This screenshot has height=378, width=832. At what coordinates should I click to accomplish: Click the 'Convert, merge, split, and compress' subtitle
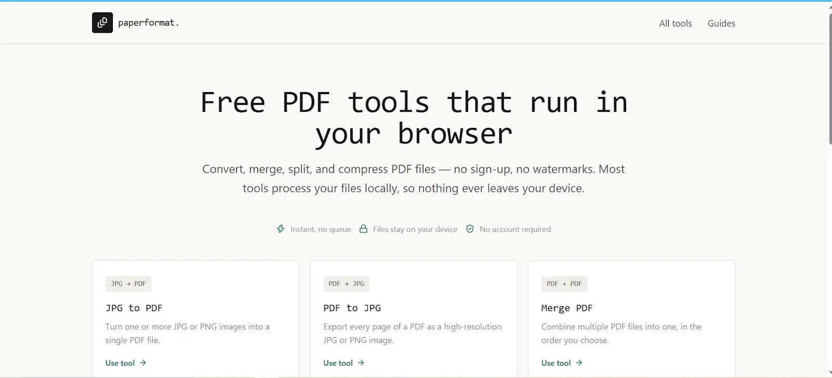click(x=413, y=178)
